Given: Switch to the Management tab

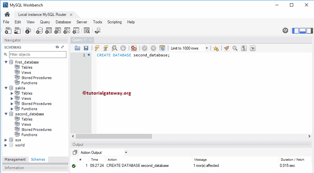Looking at the screenshot, I should (x=15, y=159).
